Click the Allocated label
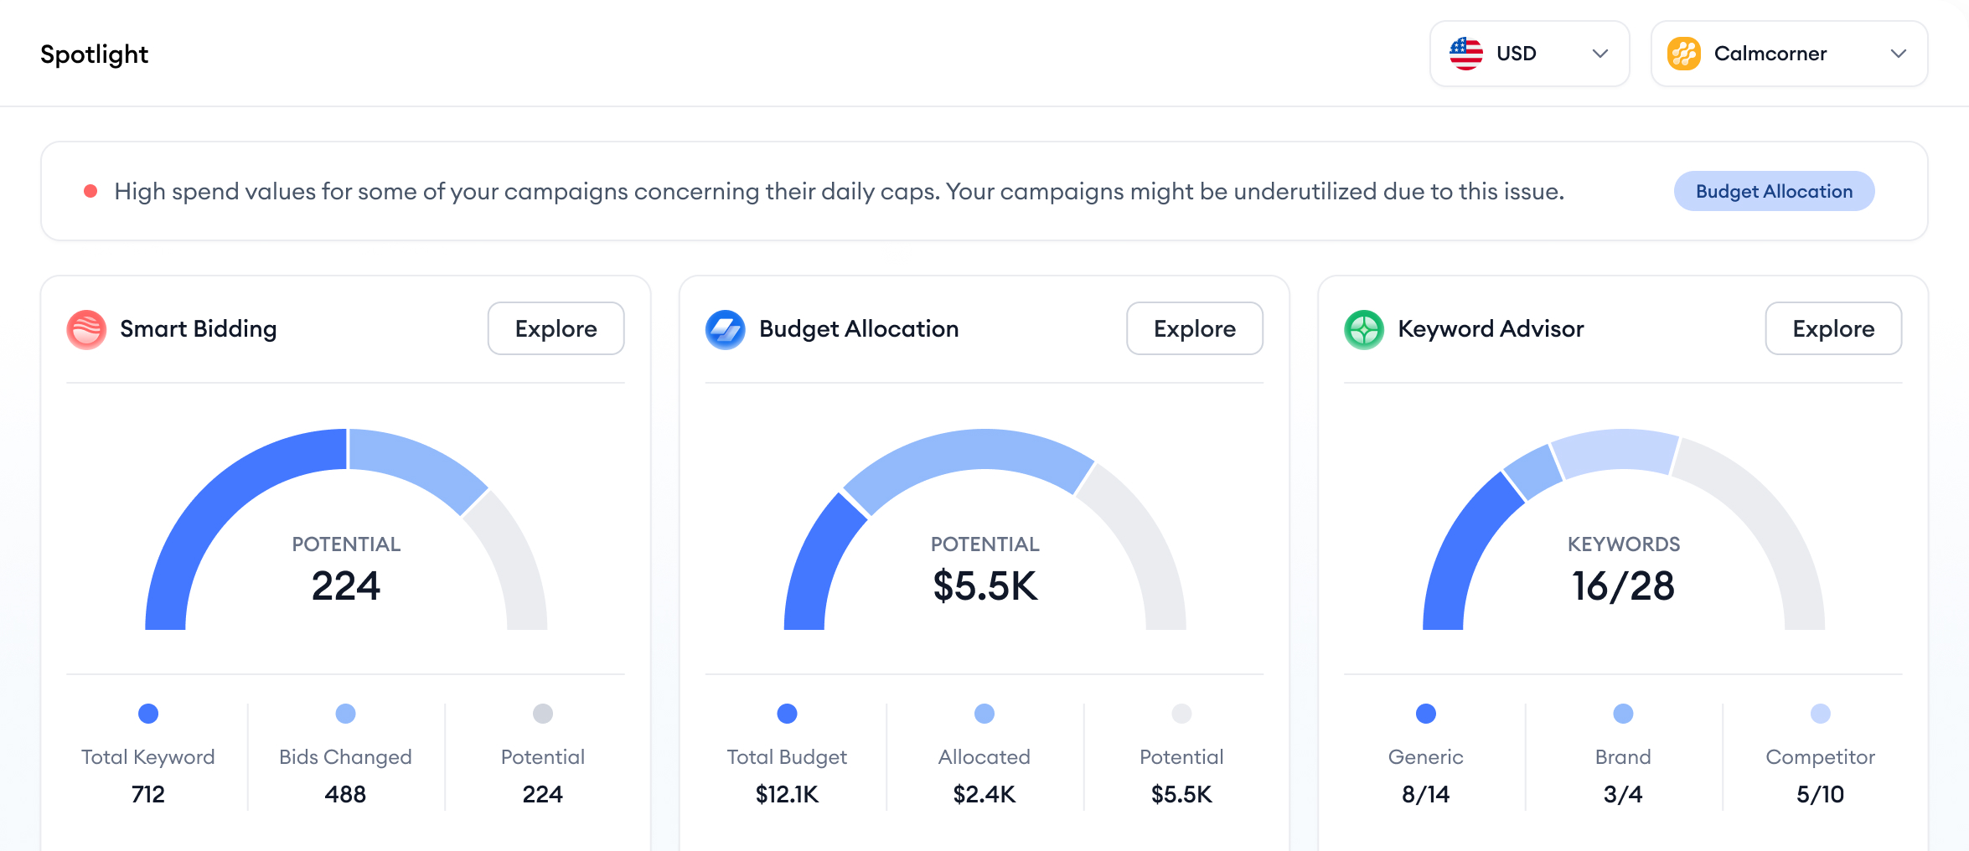The width and height of the screenshot is (1969, 851). tap(984, 757)
